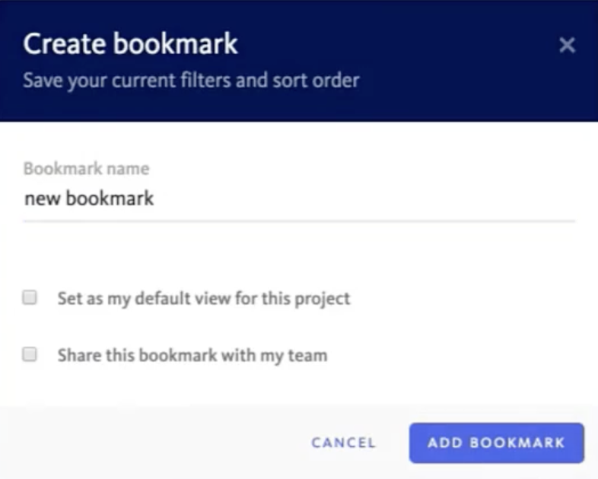Tick the Share this bookmark checkbox

[30, 354]
